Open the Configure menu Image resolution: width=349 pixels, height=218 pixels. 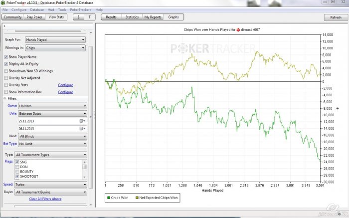pos(19,10)
